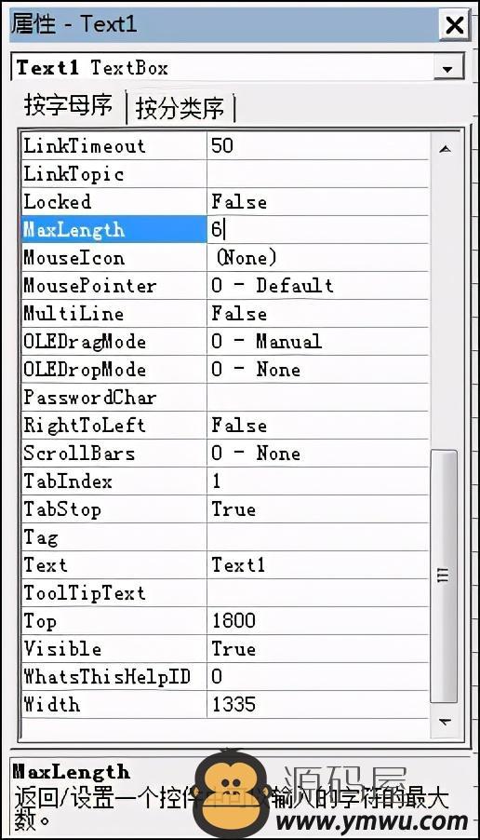This screenshot has height=840, width=480.
Task: Open the Text1 TextBox object dropdown
Action: (447, 68)
